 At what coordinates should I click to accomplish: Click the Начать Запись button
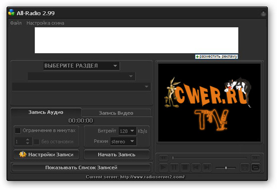click(x=117, y=155)
